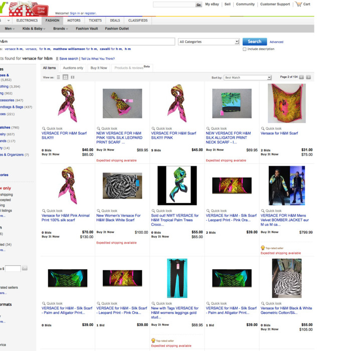
Task: Click the header Go search button
Action: pyautogui.click(x=199, y=5)
